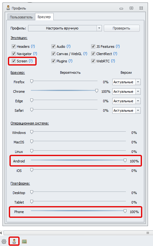Expand the profile preset combo box arrow

(99, 28)
